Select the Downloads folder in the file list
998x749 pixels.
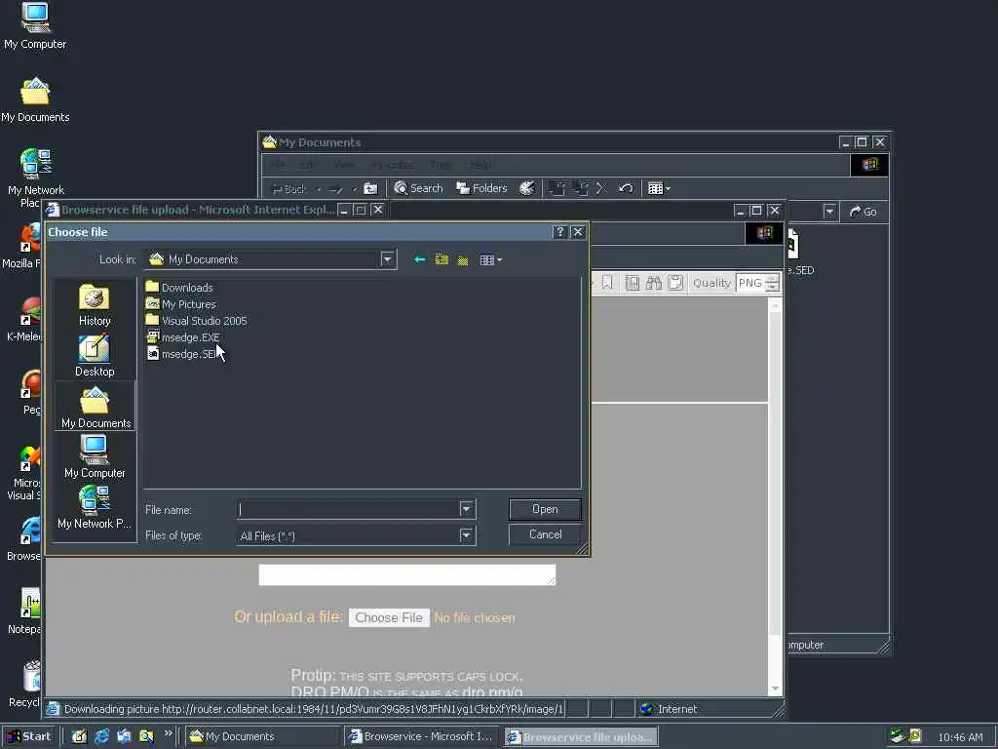click(x=179, y=288)
